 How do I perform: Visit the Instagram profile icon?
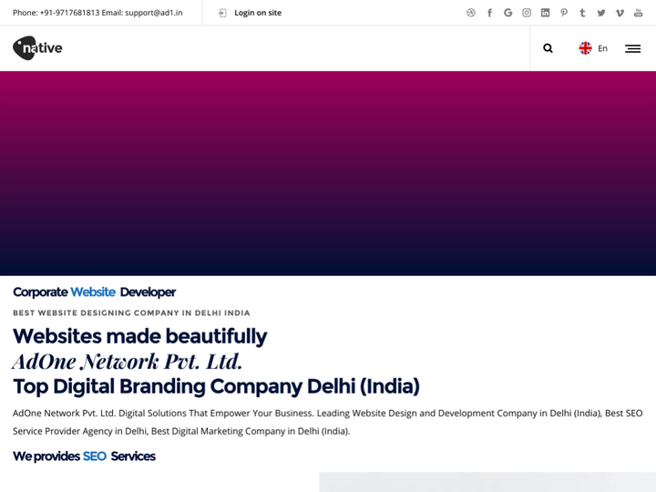click(527, 13)
